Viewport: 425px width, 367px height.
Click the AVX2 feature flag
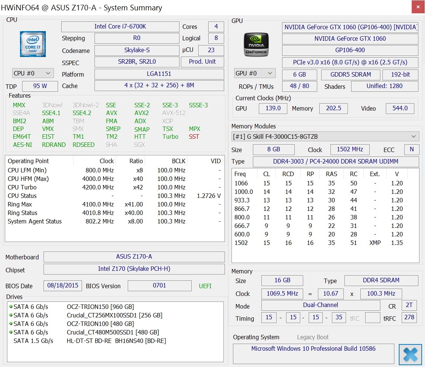point(141,113)
